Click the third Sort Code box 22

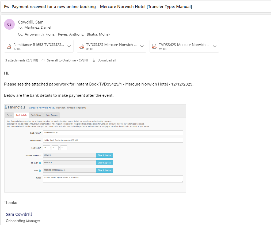click(x=64, y=148)
